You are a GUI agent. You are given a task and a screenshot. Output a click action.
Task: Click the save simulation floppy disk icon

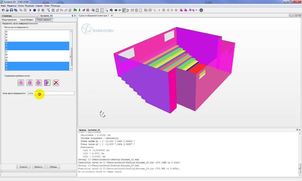coord(11,10)
